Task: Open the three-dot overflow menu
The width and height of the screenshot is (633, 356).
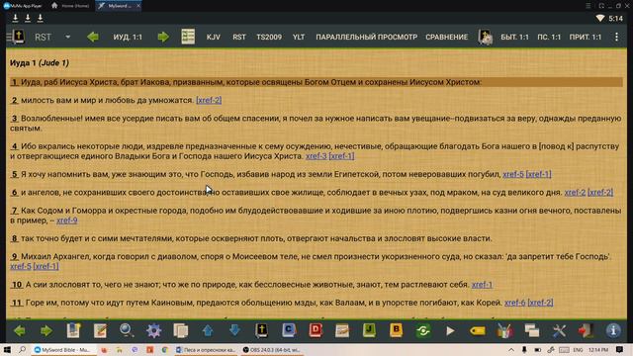Action: 616,37
